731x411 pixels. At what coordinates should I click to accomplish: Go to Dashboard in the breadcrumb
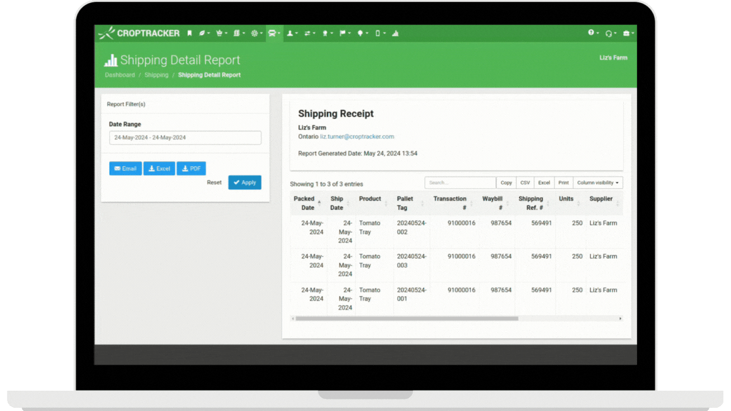[x=120, y=75]
